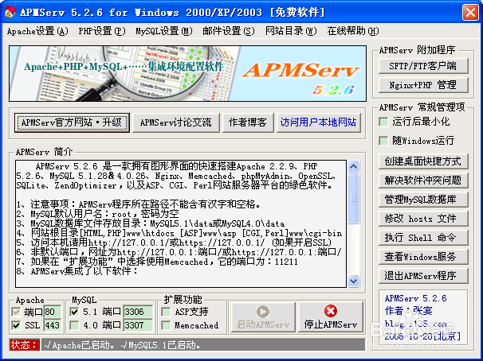This screenshot has height=361, width=483.
Task: Click the MySQL 4.0 port field 3307
Action: pyautogui.click(x=138, y=325)
